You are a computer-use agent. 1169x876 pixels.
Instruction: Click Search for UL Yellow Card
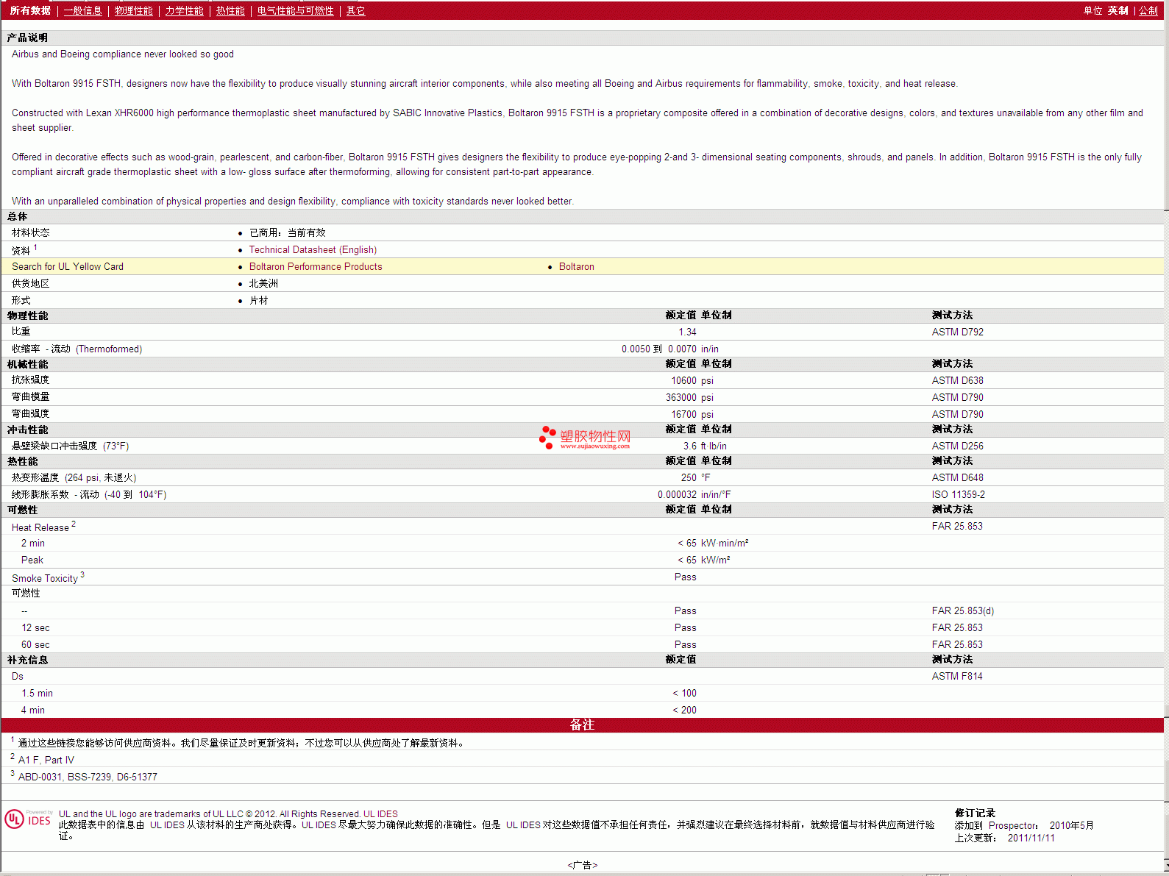click(x=68, y=267)
